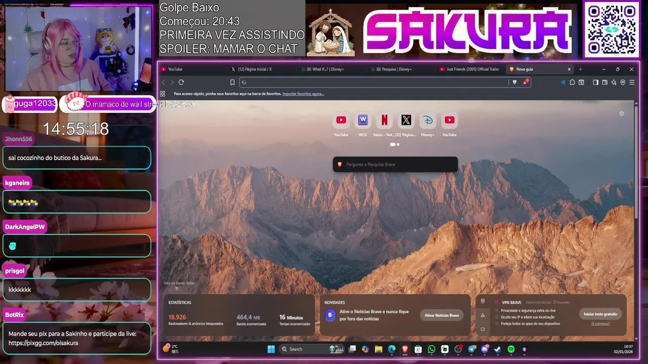Bookmark this page with the bookmark icon
Screen dimensions: 648x364
coord(232,82)
